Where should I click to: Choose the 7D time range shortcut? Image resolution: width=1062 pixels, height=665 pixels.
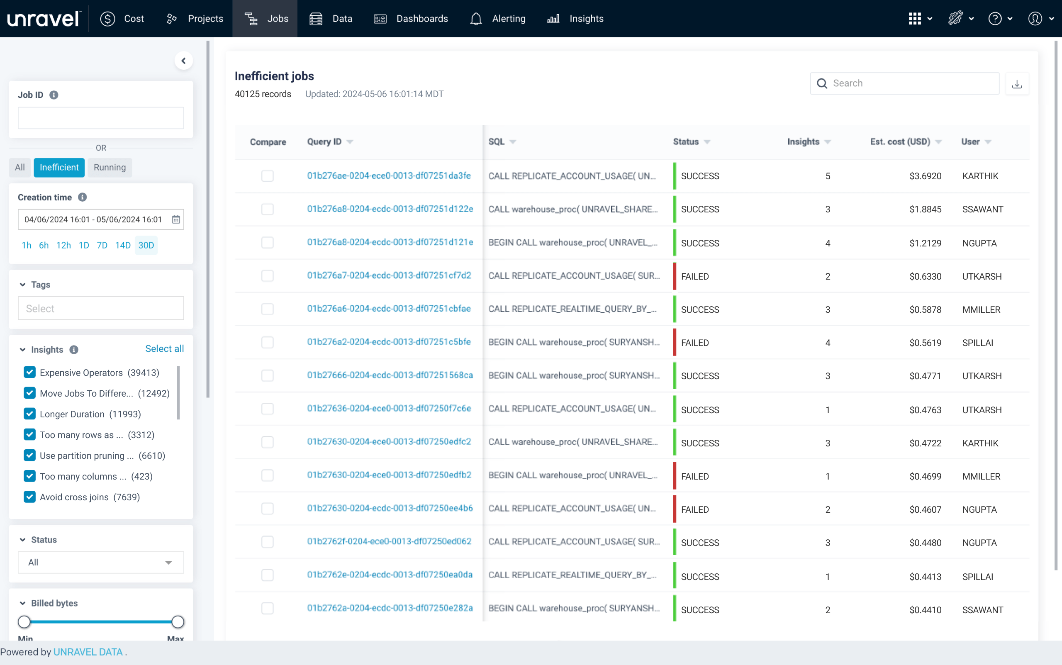(x=102, y=245)
